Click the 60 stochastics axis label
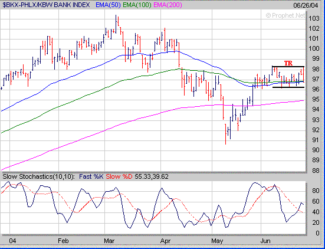Image resolution: width=325 pixels, height=249 pixels. pos(315,201)
